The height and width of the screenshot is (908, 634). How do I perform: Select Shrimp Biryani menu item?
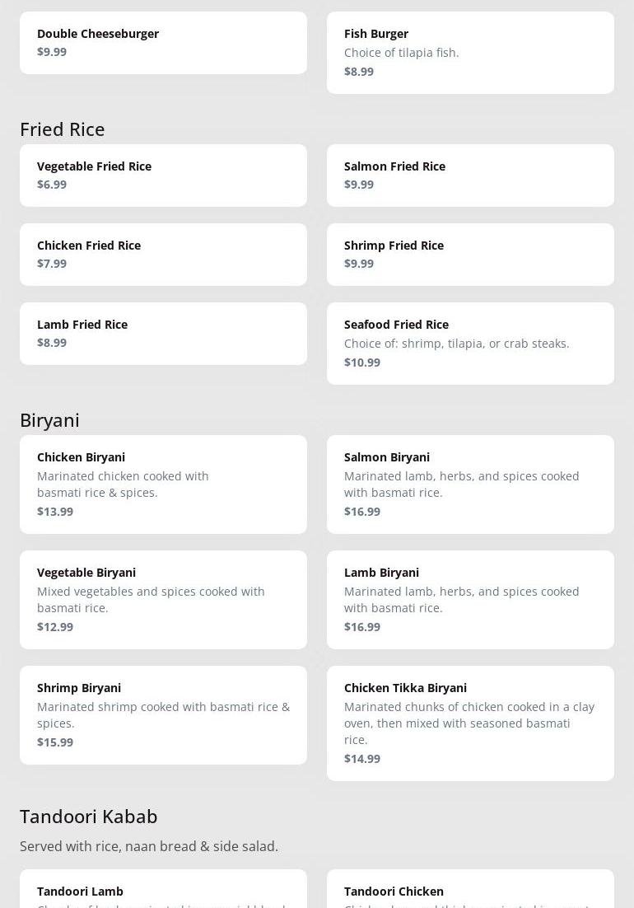163,714
